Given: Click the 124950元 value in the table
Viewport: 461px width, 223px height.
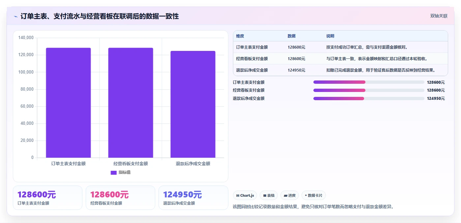Looking at the screenshot, I should click(296, 70).
